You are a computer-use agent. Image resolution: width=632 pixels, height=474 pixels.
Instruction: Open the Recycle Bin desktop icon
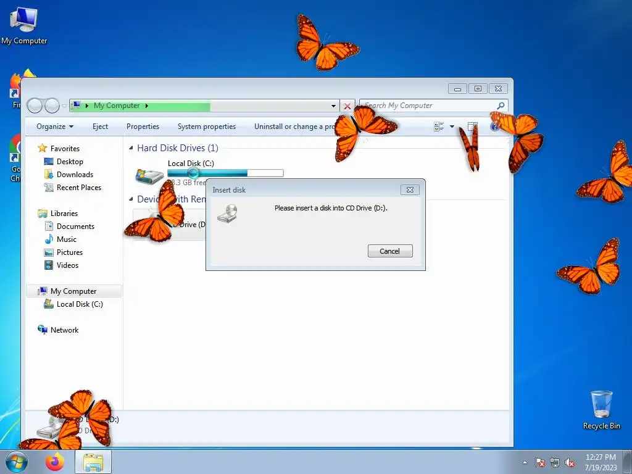pos(601,410)
